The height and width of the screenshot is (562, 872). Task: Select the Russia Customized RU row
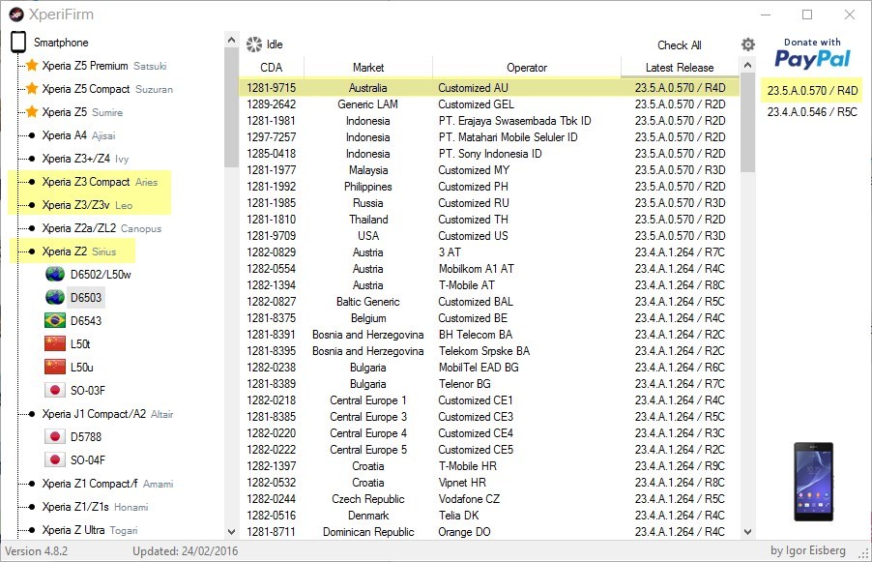(x=489, y=202)
